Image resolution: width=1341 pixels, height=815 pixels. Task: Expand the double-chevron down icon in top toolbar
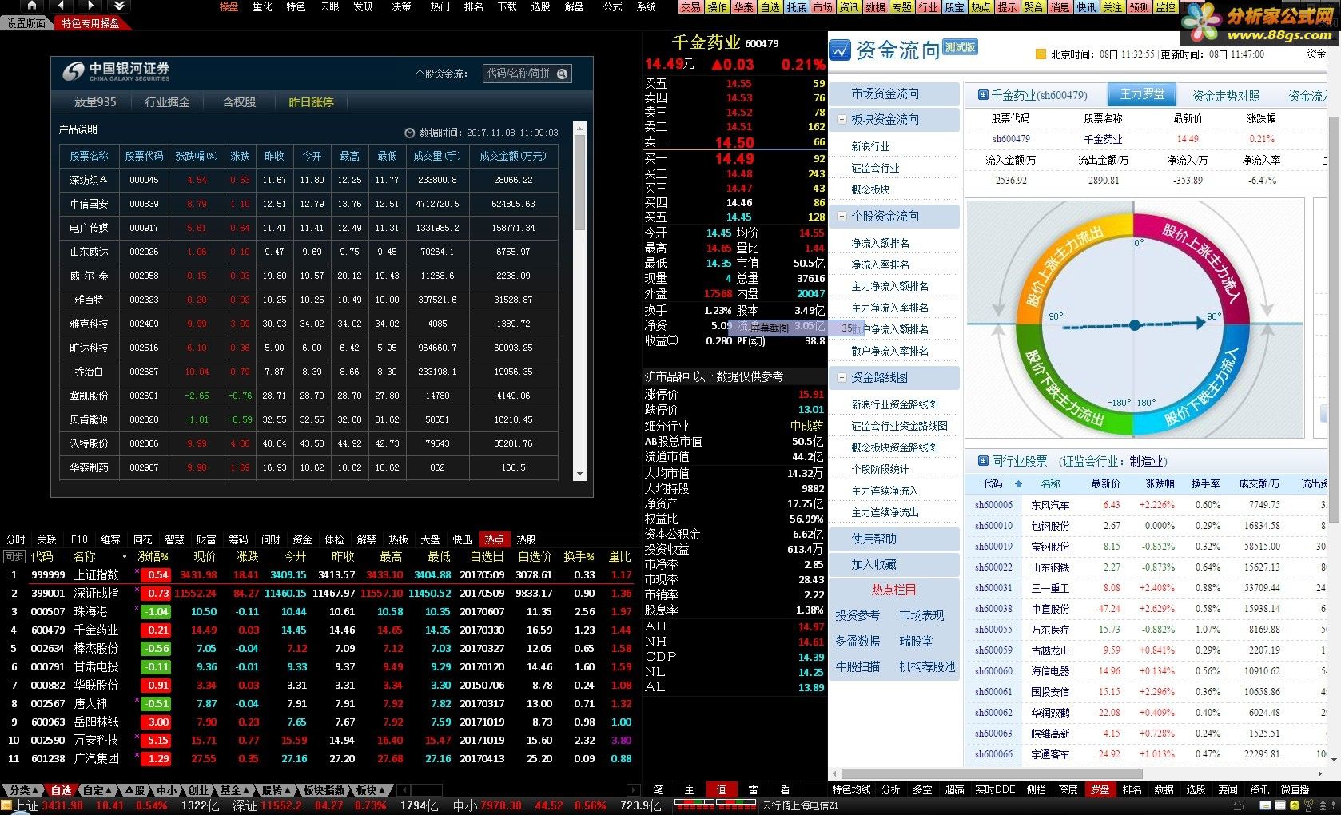tap(117, 6)
